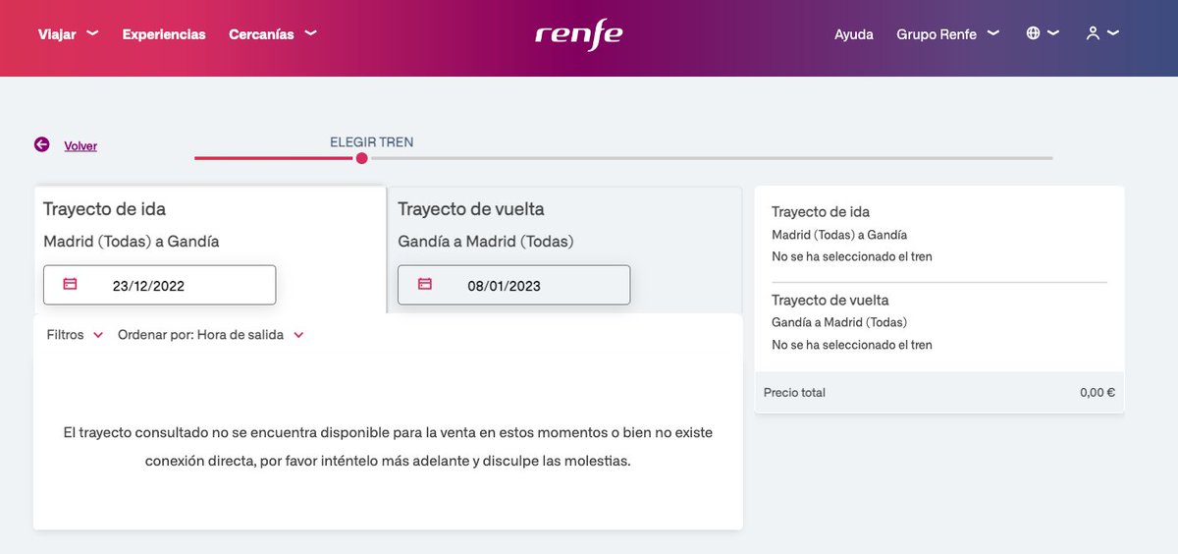Click the ELEGIR TREN step label
The width and height of the screenshot is (1178, 554).
[372, 142]
